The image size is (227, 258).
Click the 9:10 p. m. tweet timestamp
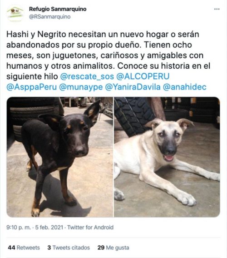pyautogui.click(x=19, y=228)
